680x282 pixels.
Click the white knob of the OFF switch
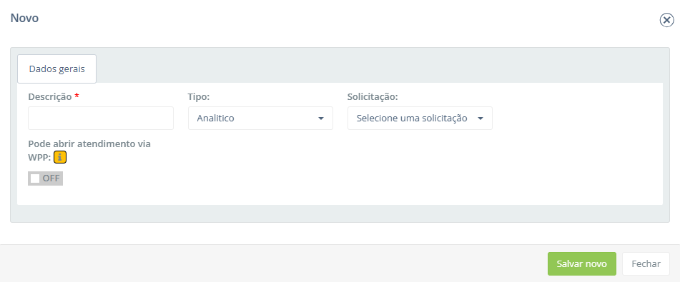(x=35, y=178)
